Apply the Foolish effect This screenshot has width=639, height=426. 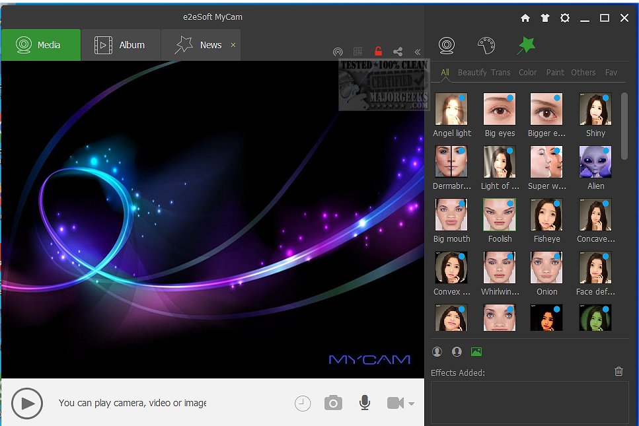point(499,215)
